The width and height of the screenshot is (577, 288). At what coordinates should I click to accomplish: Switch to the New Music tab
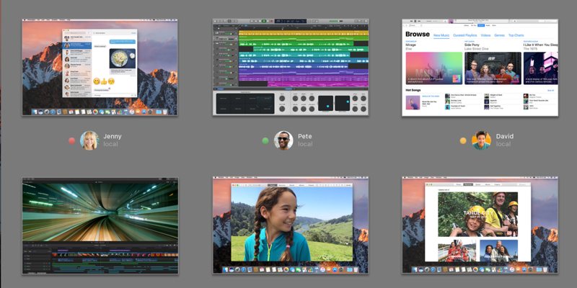point(442,35)
